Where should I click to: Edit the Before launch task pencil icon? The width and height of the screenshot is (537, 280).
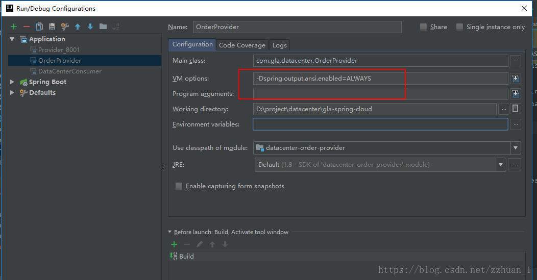click(200, 244)
